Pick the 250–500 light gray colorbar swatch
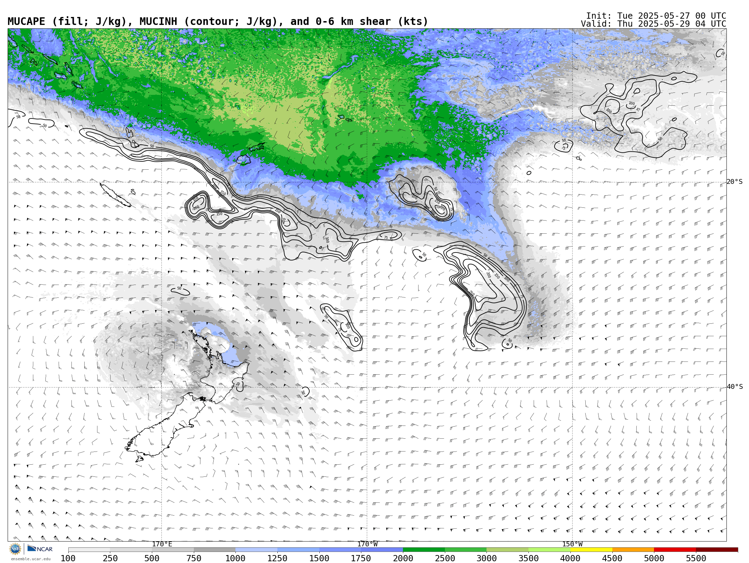Viewport: 749px width, 563px height. point(131,550)
